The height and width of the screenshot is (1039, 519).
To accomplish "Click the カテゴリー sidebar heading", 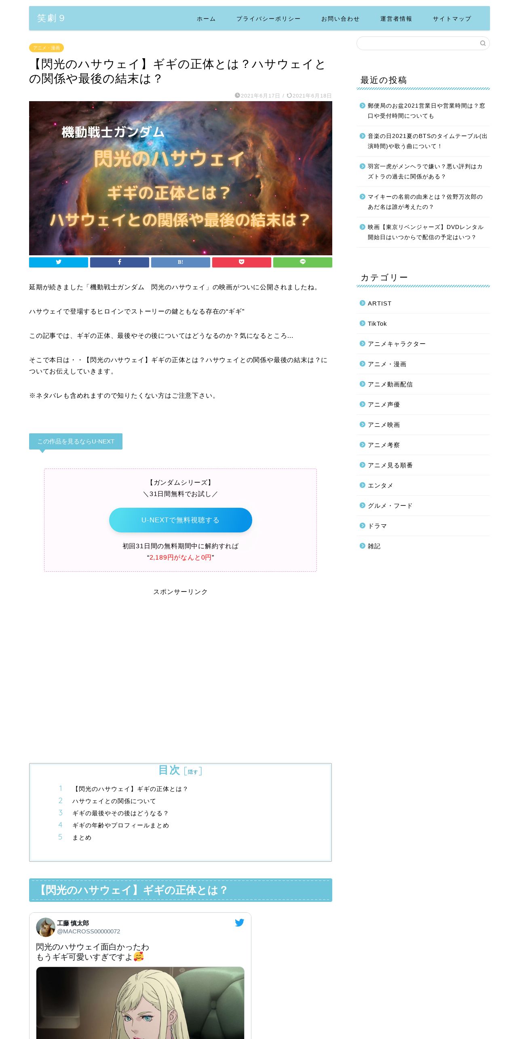I will pyautogui.click(x=384, y=278).
